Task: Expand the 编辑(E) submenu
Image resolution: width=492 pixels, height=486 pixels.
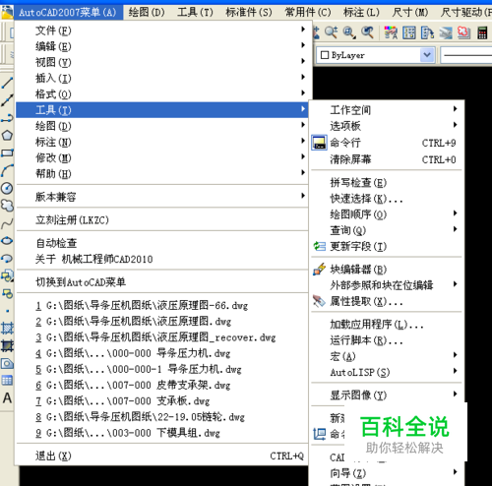Action: (x=162, y=46)
